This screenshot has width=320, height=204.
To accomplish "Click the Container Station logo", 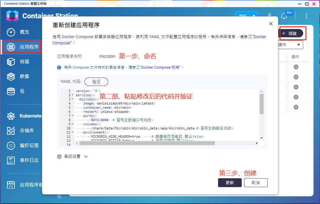I will [x=12, y=16].
